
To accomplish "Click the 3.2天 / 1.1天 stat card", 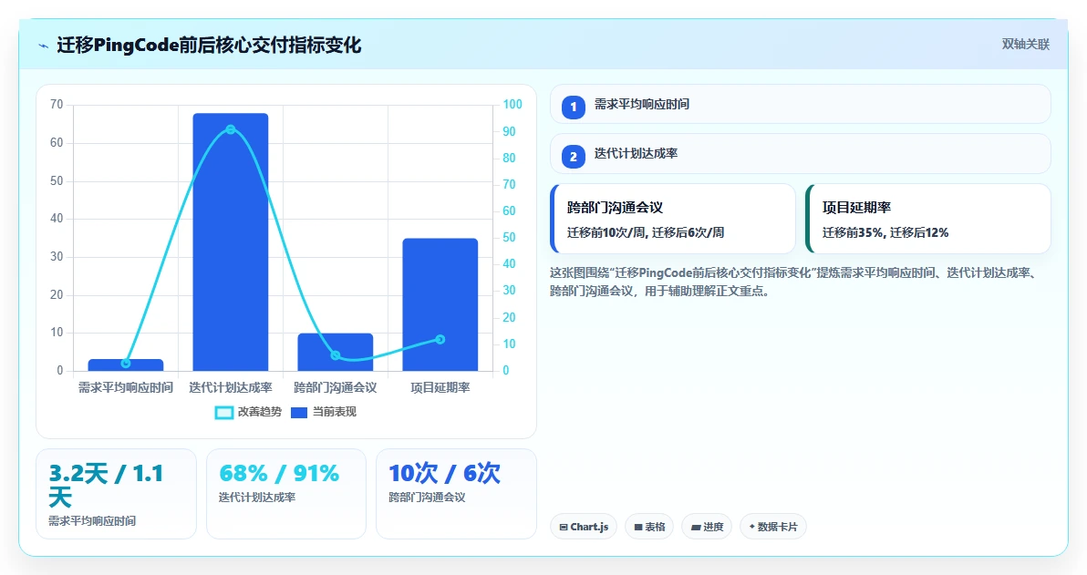I will (116, 493).
